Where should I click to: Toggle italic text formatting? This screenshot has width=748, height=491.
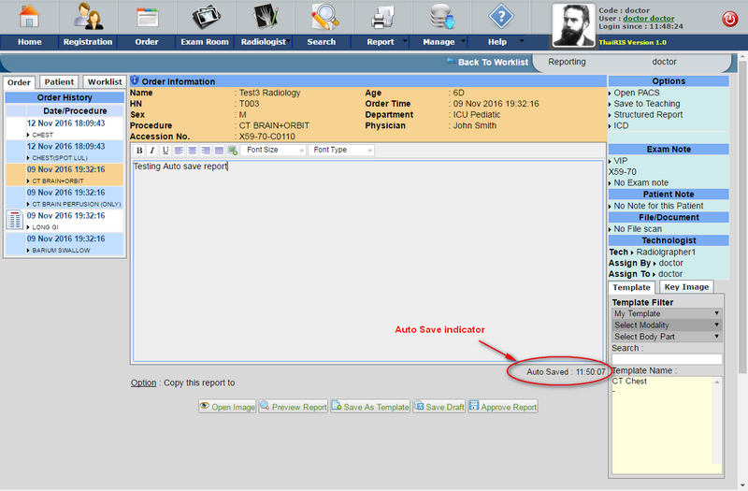152,151
